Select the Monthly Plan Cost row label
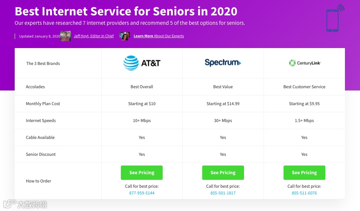Viewport: 360px width, 211px height. pyautogui.click(x=43, y=104)
